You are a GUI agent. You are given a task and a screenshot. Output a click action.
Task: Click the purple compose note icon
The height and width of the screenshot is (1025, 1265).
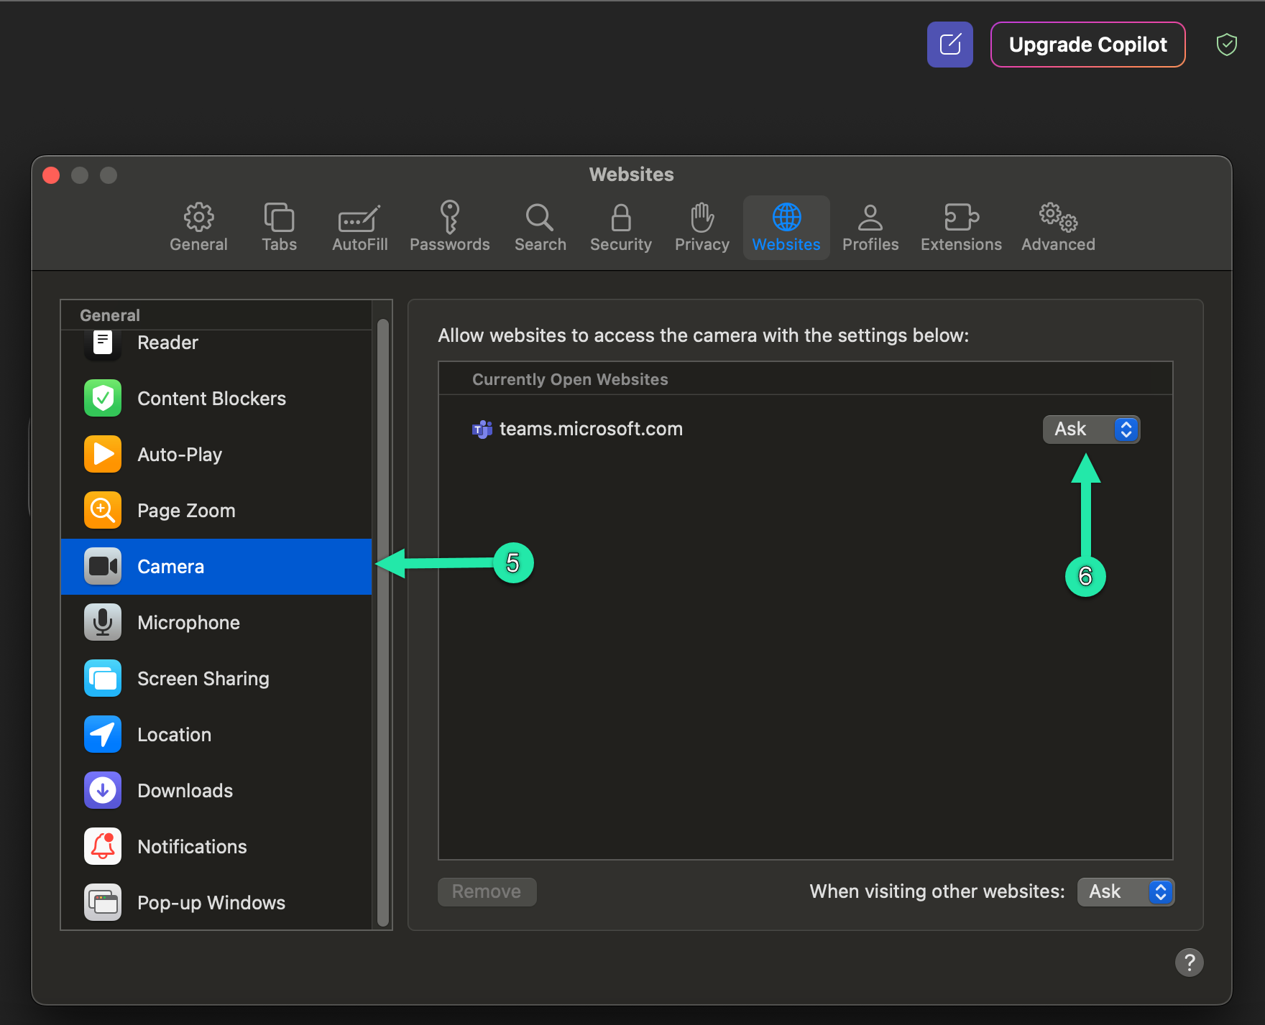click(x=949, y=45)
